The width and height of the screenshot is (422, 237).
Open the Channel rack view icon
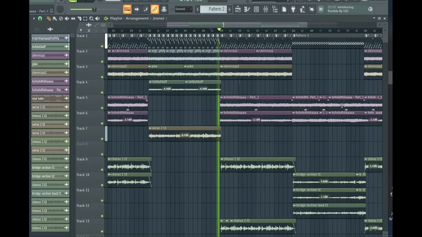click(x=256, y=9)
